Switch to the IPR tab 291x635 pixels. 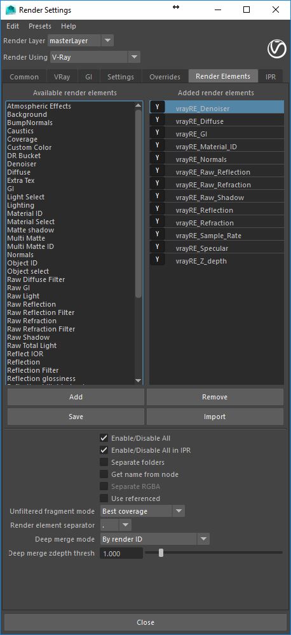(x=271, y=77)
